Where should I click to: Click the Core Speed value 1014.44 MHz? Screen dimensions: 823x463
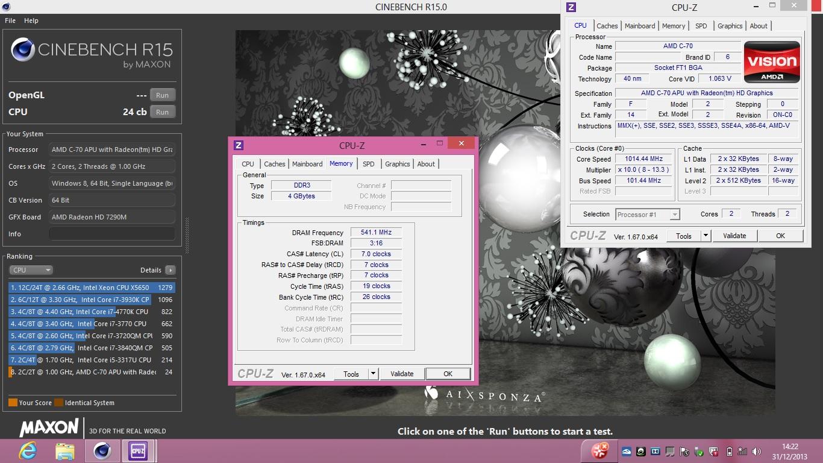[643, 159]
